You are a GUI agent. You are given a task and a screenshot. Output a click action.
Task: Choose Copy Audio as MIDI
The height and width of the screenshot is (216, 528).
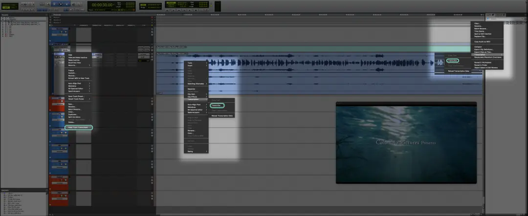click(x=487, y=41)
